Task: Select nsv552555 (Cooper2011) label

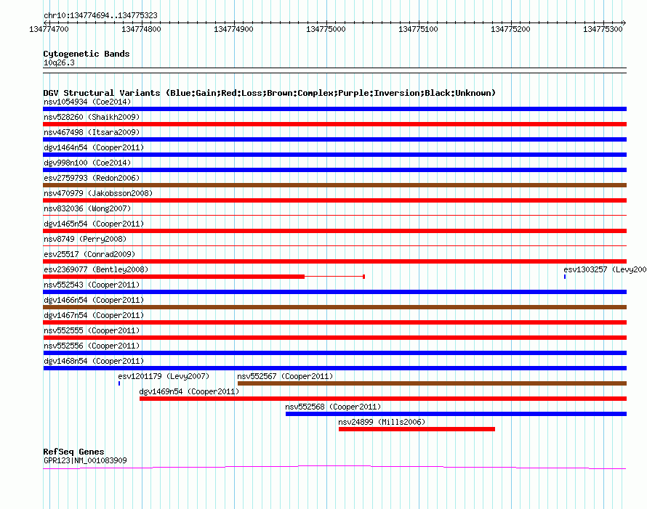Action: [92, 330]
